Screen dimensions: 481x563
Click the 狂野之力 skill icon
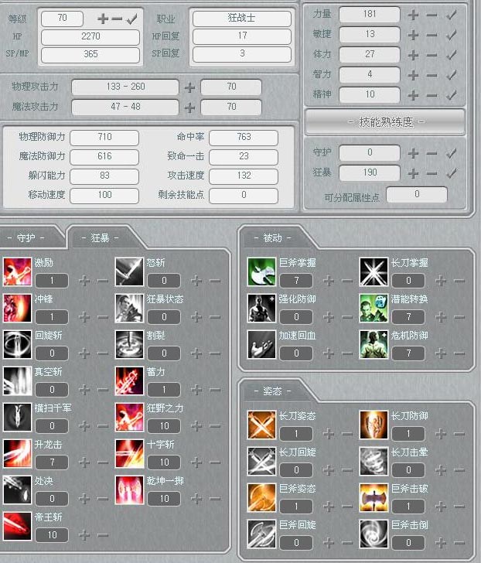129,417
